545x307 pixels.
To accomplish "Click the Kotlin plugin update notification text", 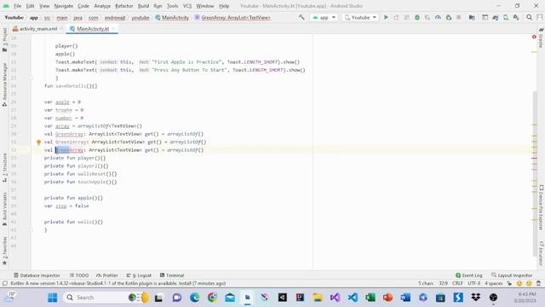I will [118, 283].
